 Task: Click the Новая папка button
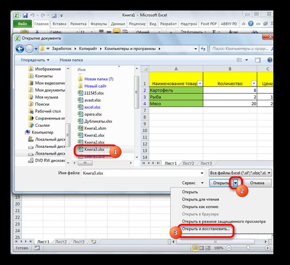(x=71, y=60)
